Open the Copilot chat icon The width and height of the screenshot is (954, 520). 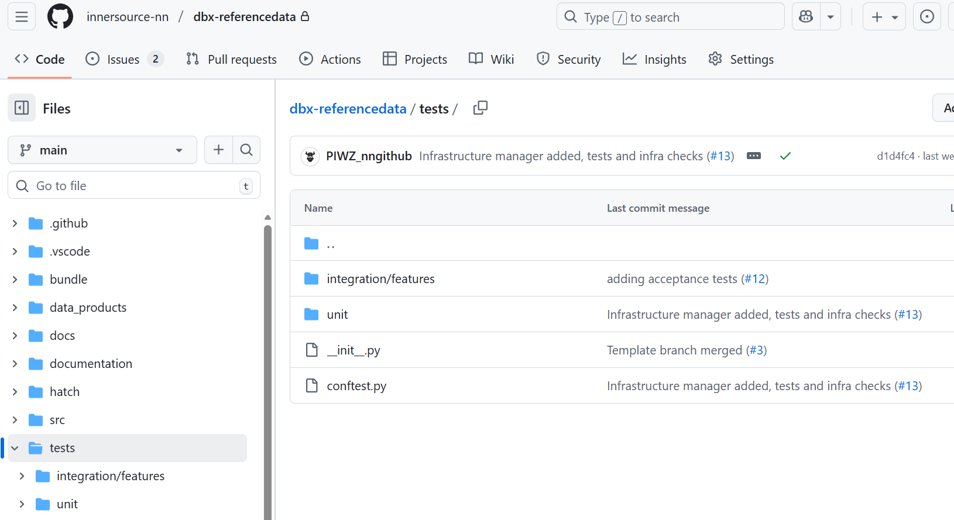pos(806,16)
